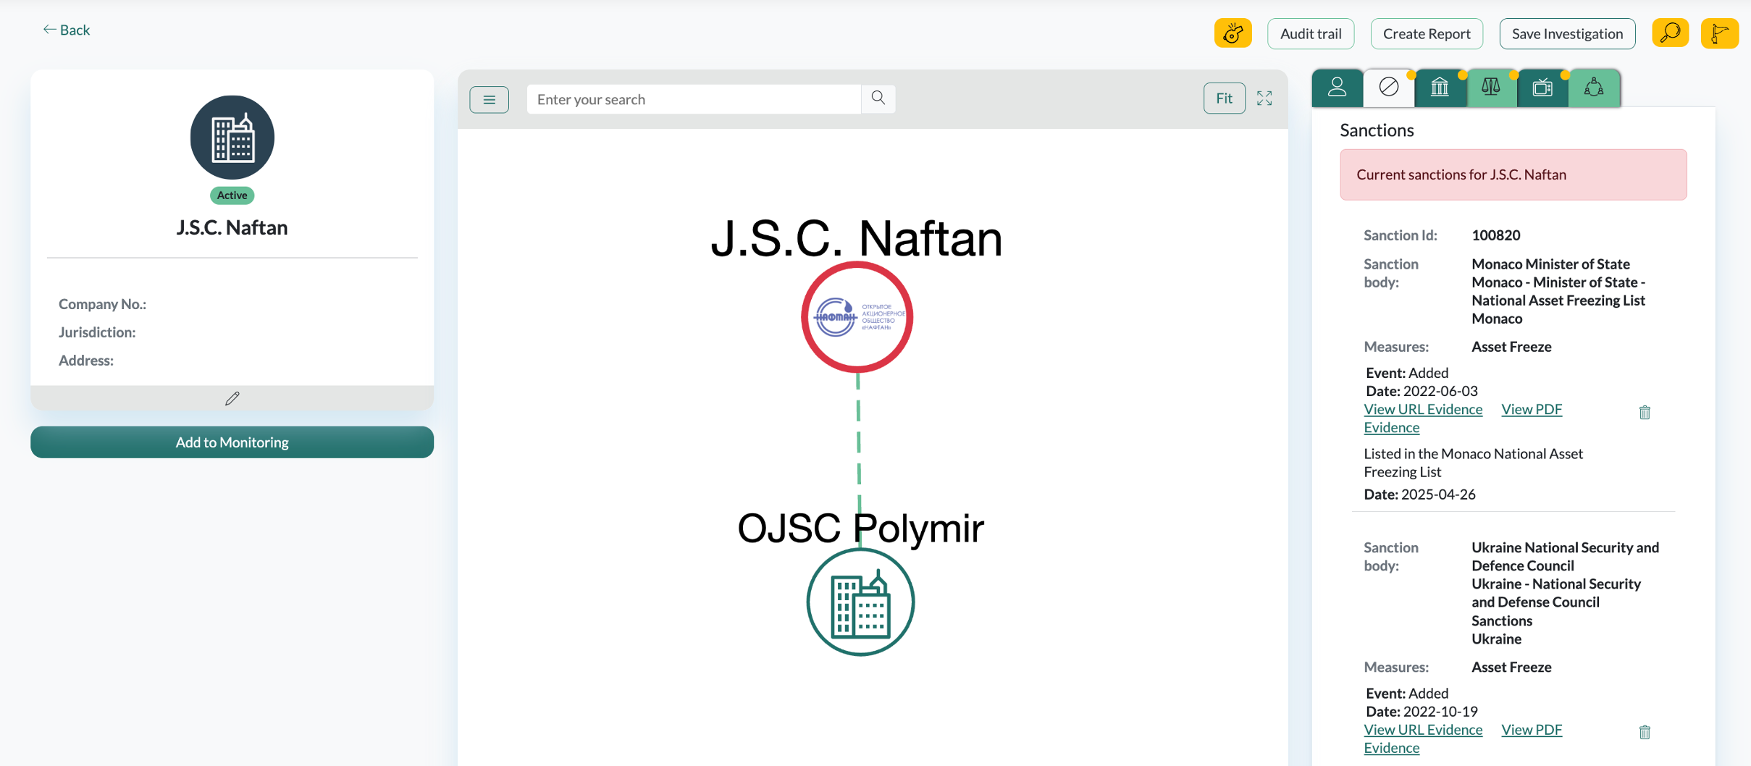Delete the Ukraine sanction entry

(x=1645, y=732)
